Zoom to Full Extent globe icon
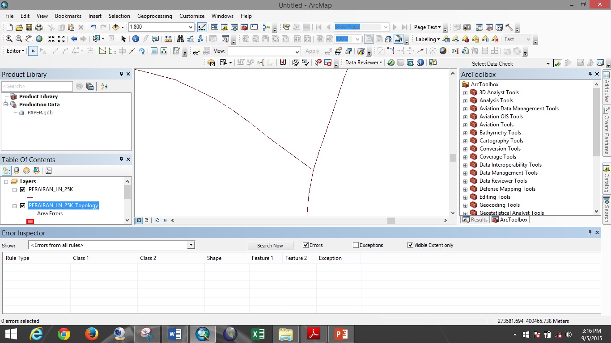The image size is (611, 343). 39,39
